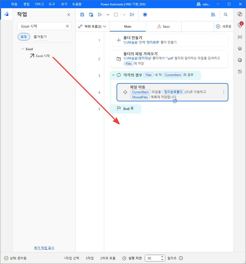Click the 1작업 선택 status entry

click(71, 258)
